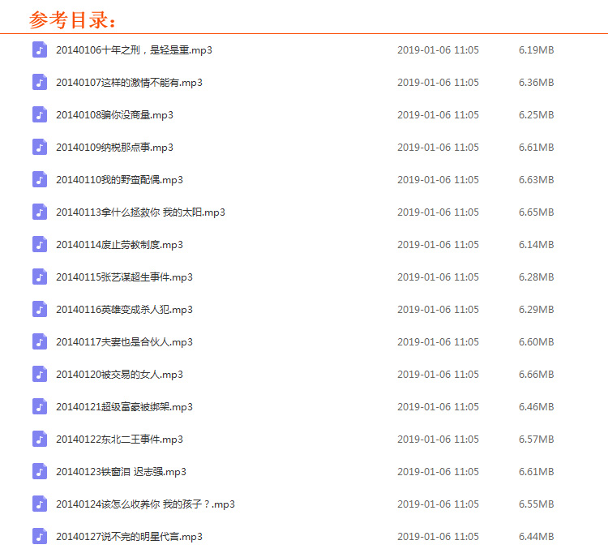The image size is (608, 549).
Task: Select the music icon next to 20140110我的野蛮配偶
Action: 40,180
